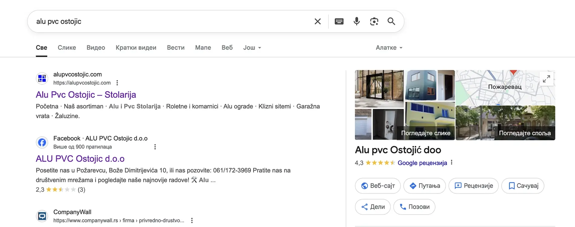Click inside the search input field
This screenshot has width=575, height=227.
coord(169,21)
